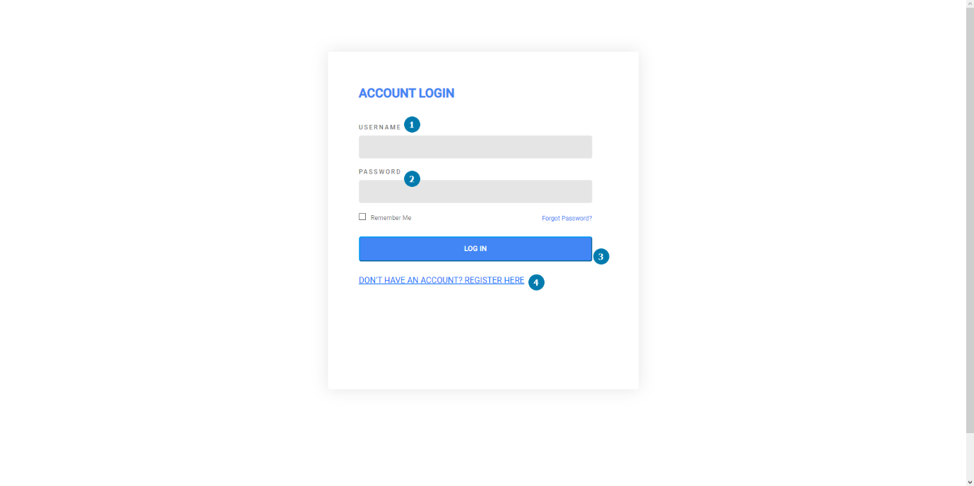Submit with the LOG IN button
974x486 pixels.
475,249
